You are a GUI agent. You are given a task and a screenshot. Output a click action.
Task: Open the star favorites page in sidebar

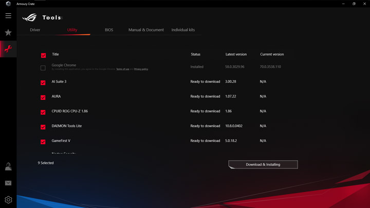8,32
